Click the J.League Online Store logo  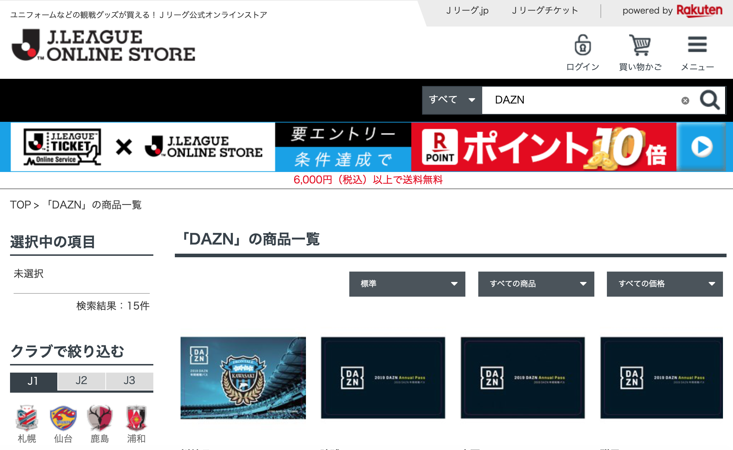(x=103, y=46)
